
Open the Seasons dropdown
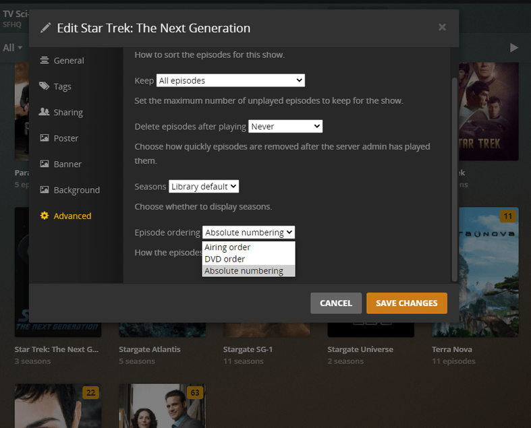pos(204,187)
